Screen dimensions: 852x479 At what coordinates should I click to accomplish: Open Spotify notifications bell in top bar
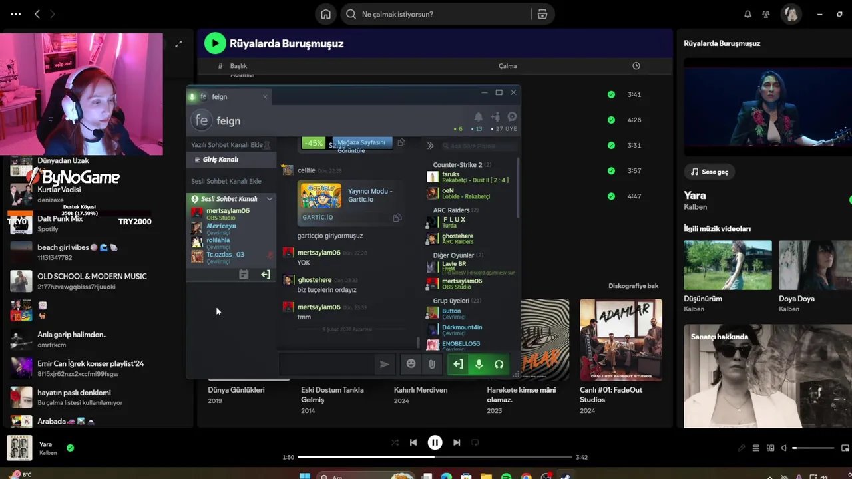pyautogui.click(x=747, y=14)
